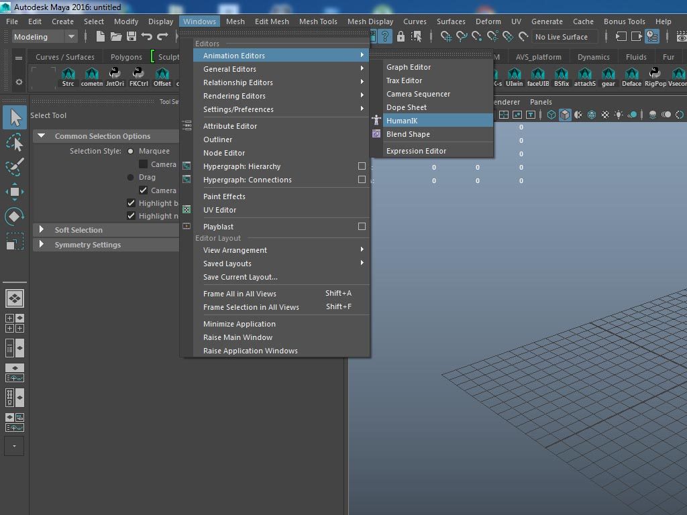687x515 pixels.
Task: Click the Redo arrow icon
Action: (162, 36)
